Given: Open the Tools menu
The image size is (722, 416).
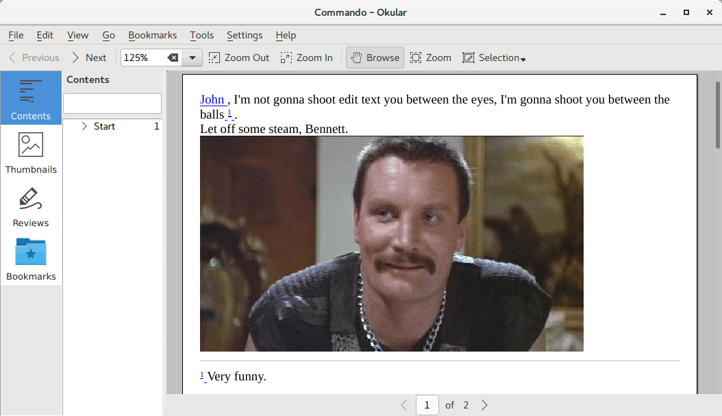Looking at the screenshot, I should pyautogui.click(x=201, y=35).
